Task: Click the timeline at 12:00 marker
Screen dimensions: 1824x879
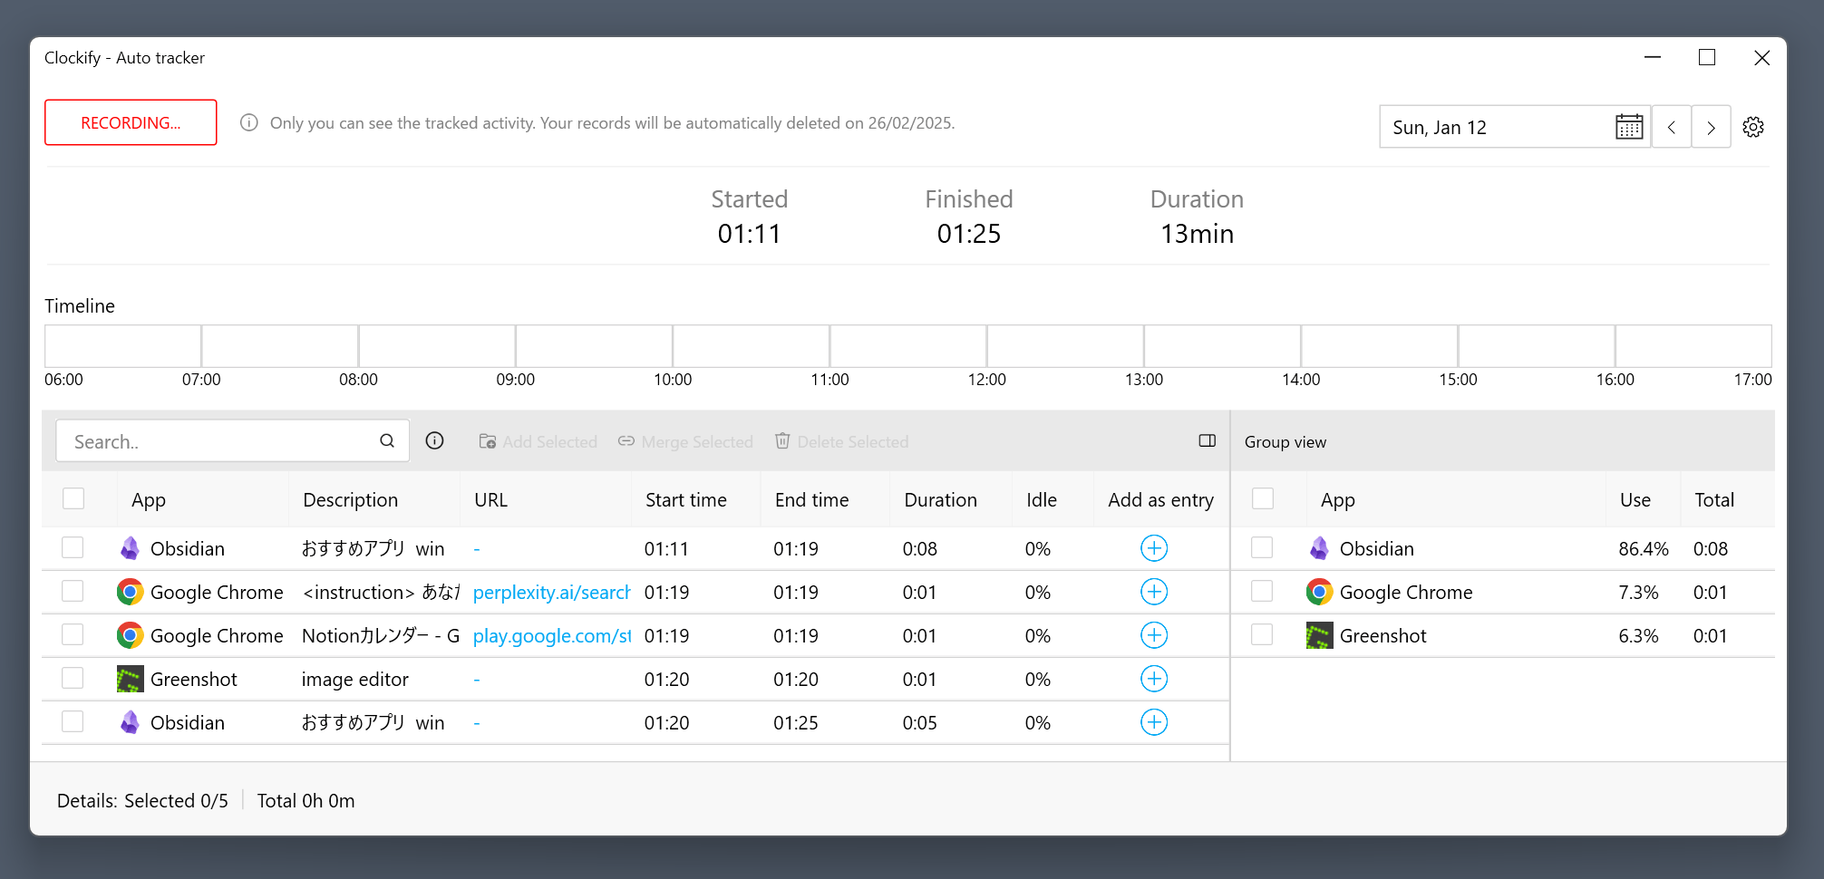Action: tap(986, 347)
